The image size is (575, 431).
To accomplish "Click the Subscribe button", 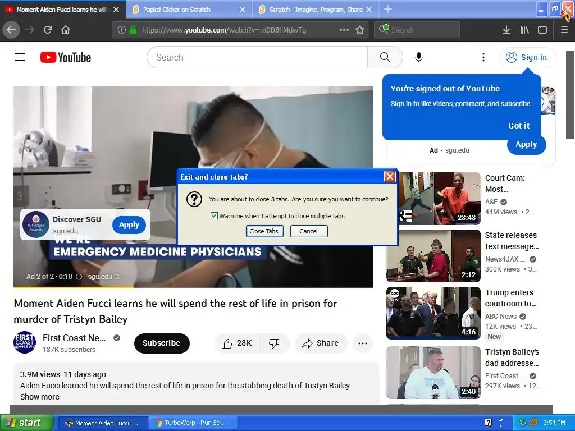I will [162, 343].
